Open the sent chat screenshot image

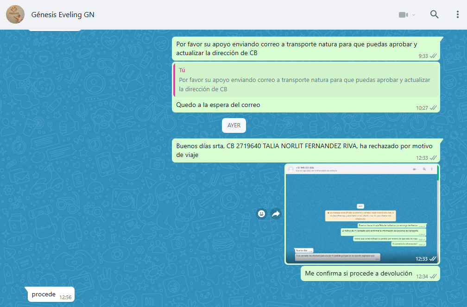362,213
